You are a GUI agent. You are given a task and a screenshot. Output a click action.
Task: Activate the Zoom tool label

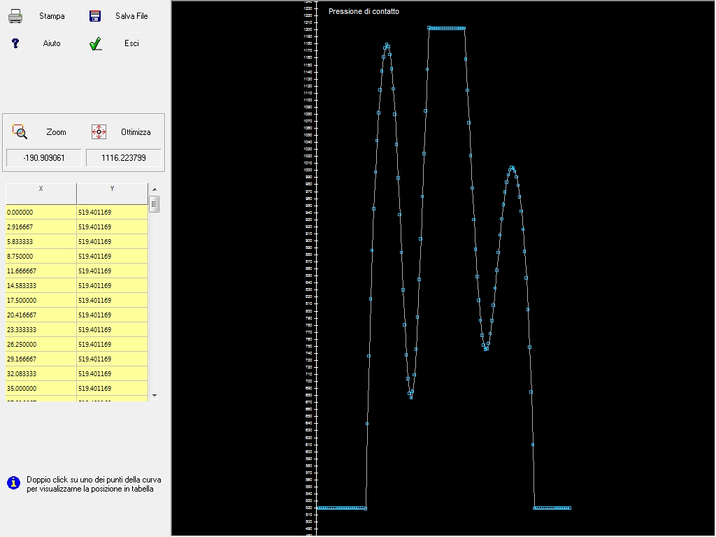click(x=56, y=132)
